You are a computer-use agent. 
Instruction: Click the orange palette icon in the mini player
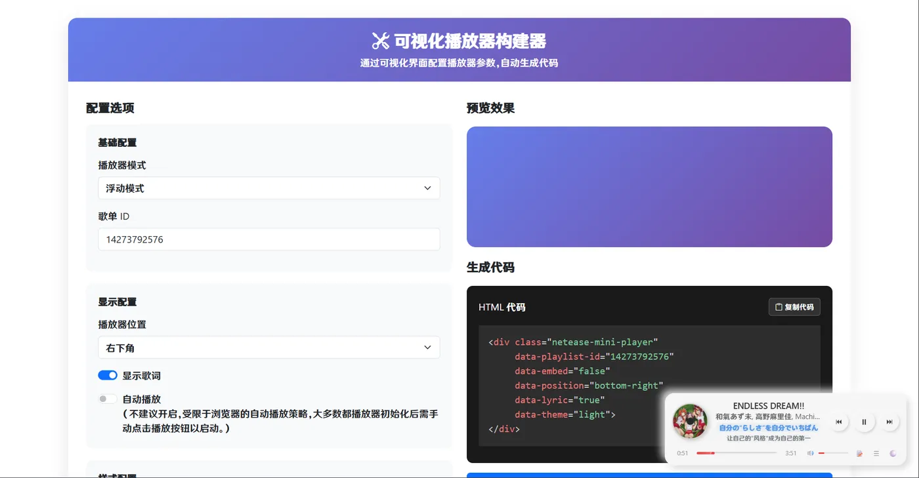860,453
